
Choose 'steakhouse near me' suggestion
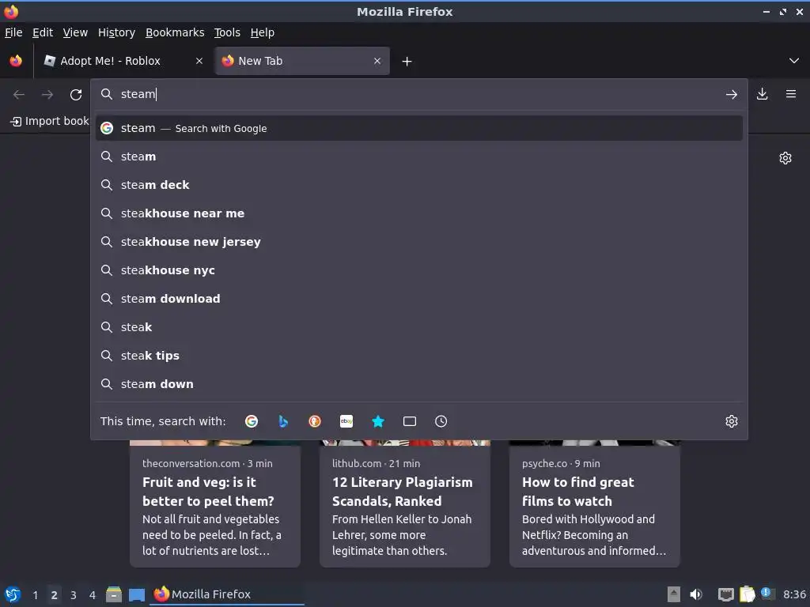click(419, 213)
